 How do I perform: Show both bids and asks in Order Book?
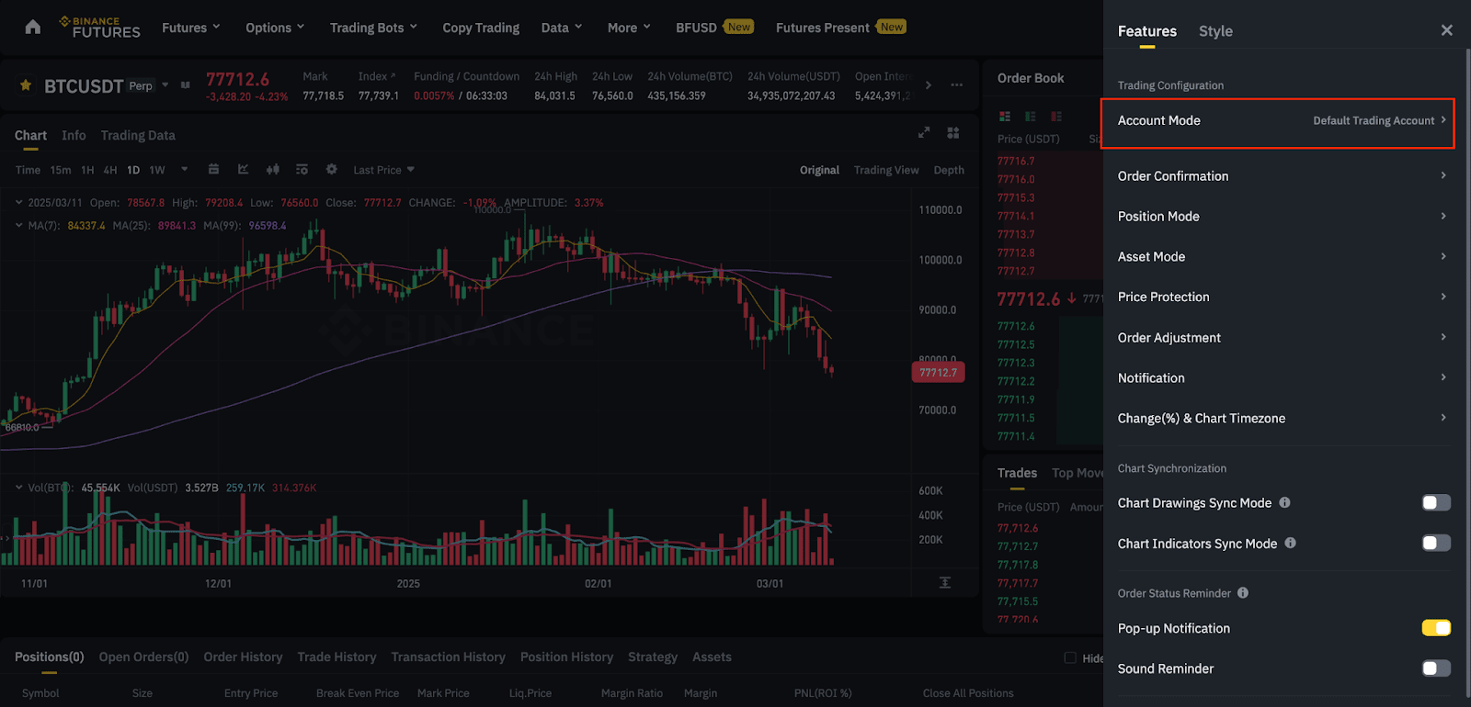1005,117
